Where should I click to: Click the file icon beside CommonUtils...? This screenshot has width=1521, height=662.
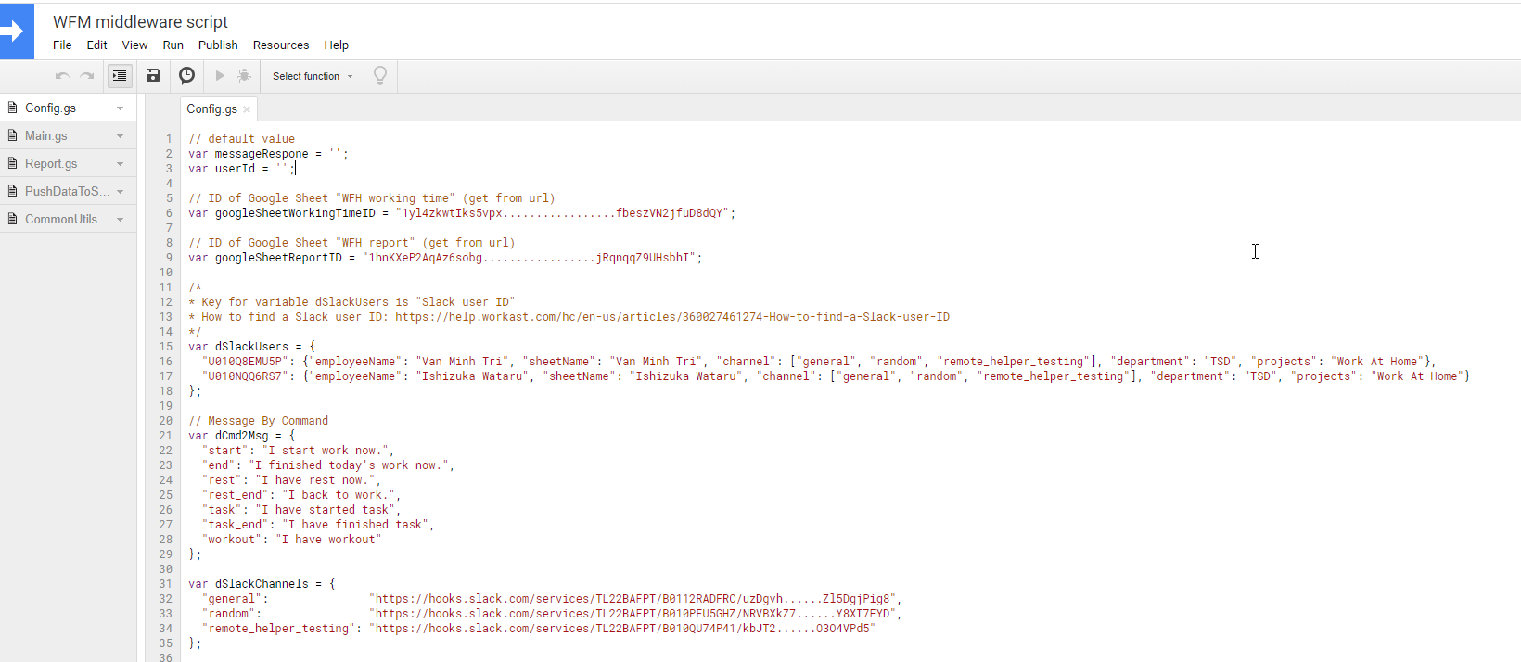[12, 219]
